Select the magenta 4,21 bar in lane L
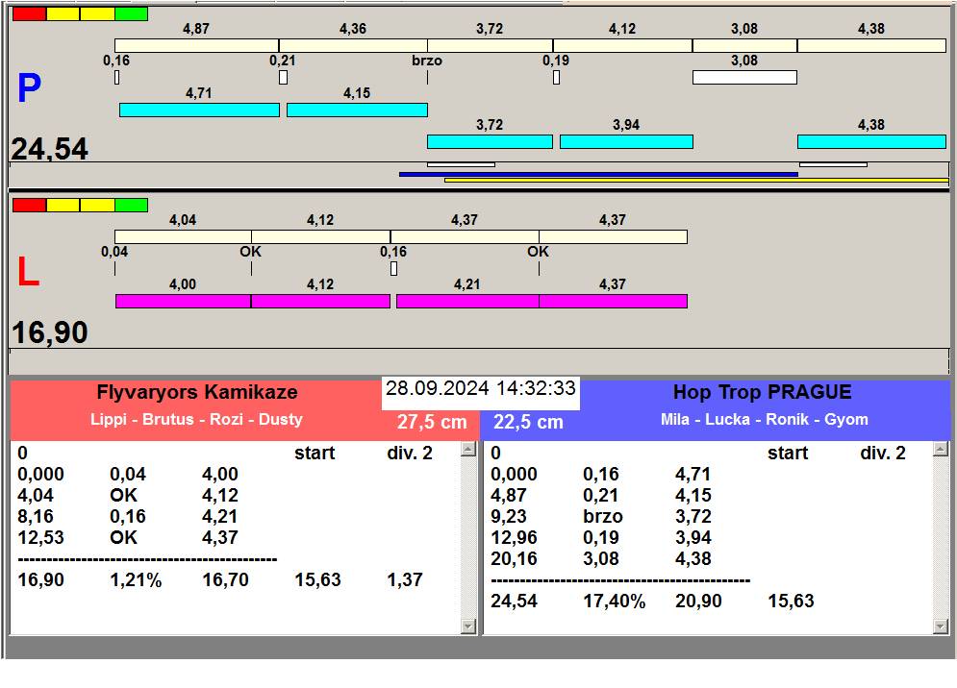Screen dimensions: 957x688 [467, 301]
